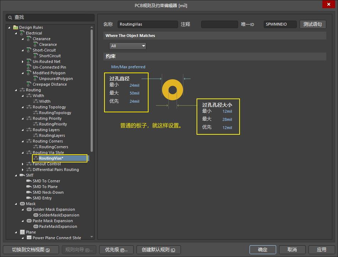The image size is (338, 257).
Task: Click the rule tree vertical scrollbar
Action: 92,91
